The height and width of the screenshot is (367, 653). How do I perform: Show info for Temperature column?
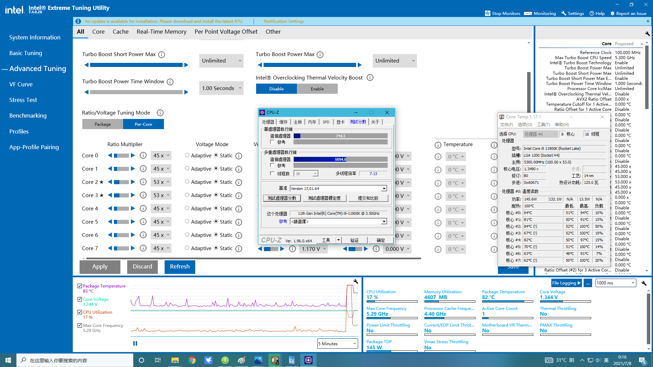[x=438, y=145]
